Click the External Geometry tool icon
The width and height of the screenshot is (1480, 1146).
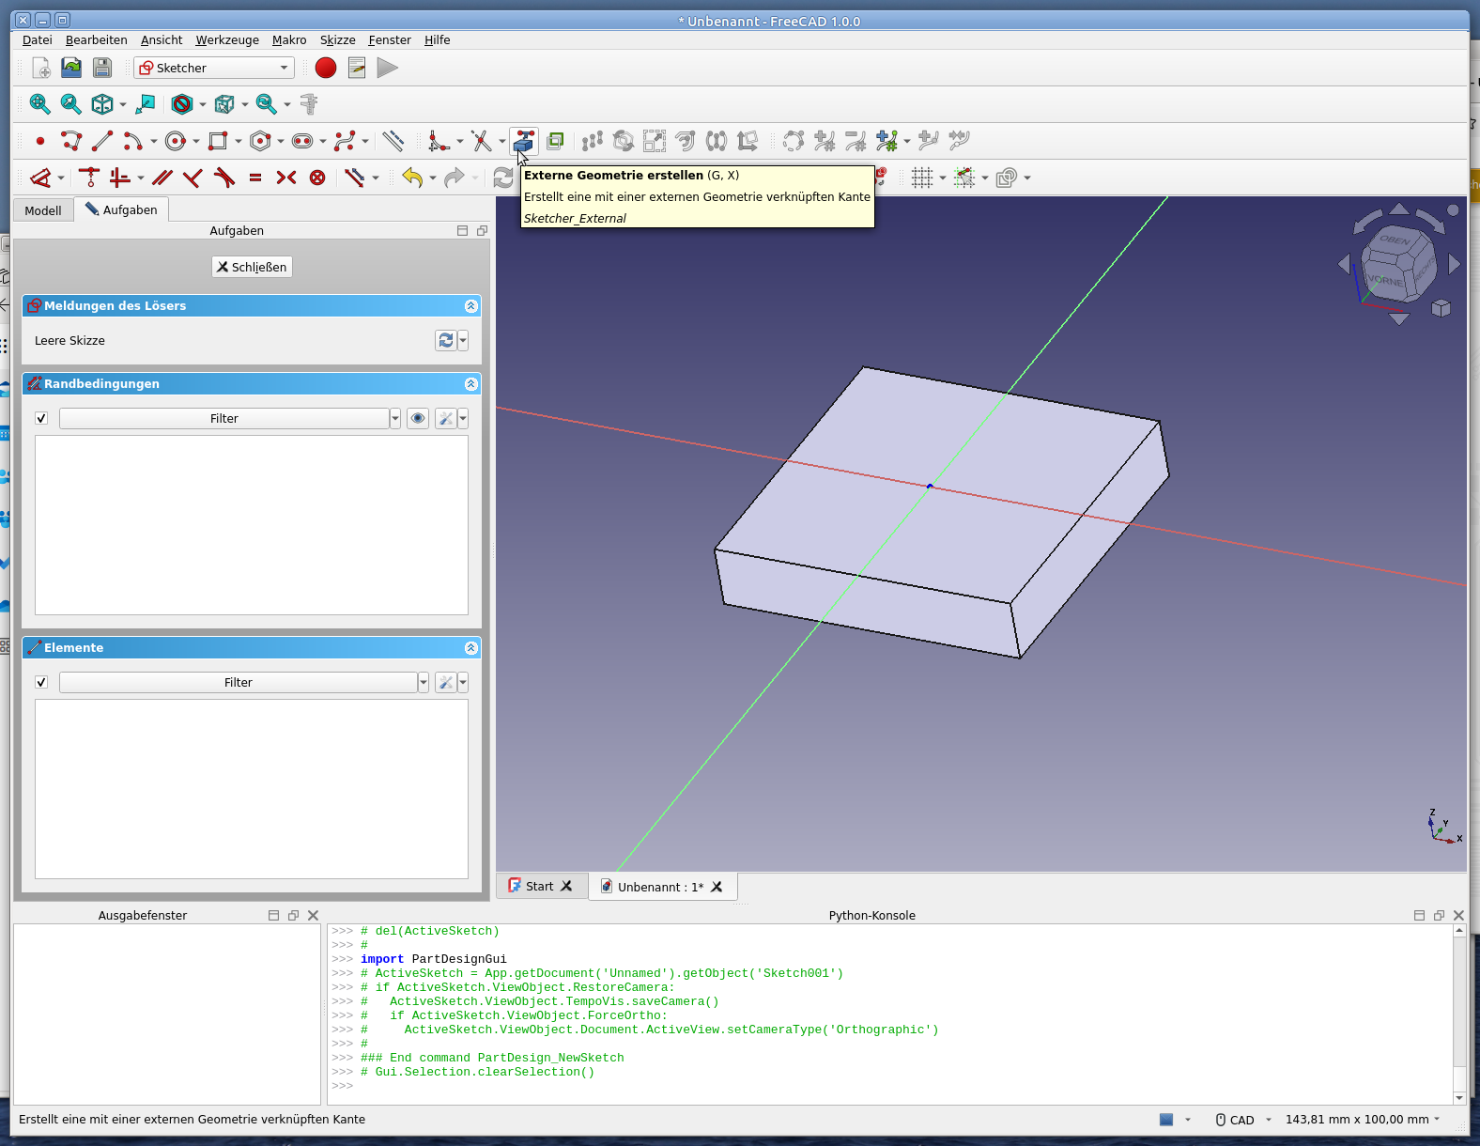[523, 141]
